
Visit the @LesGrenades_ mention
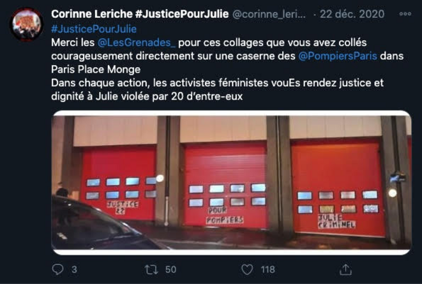[x=137, y=43]
